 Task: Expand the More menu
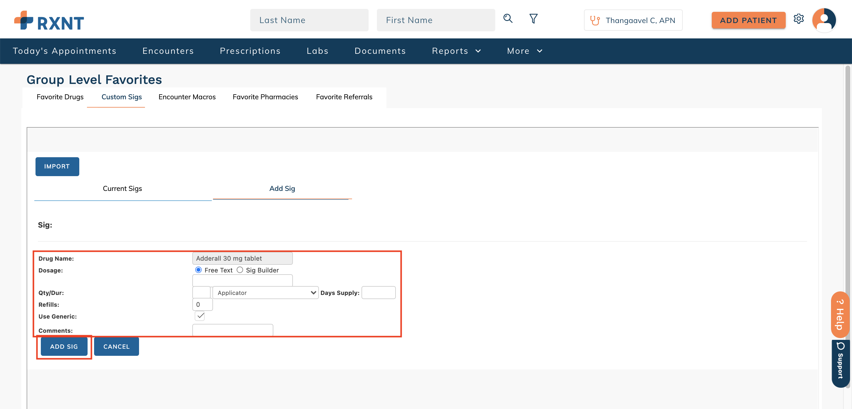pos(525,51)
